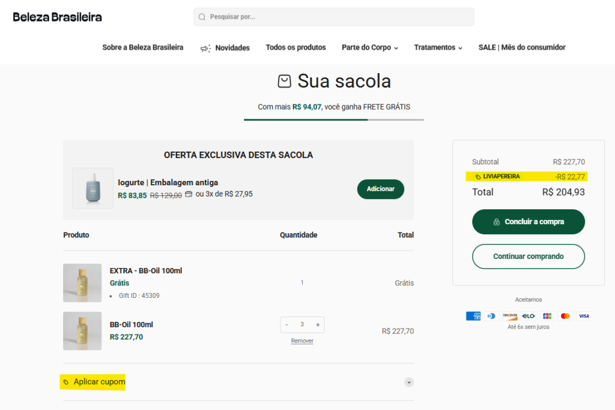Click the coupon tag icon on LIVIAPEREIRA discount
The image size is (615, 410).
(x=478, y=176)
